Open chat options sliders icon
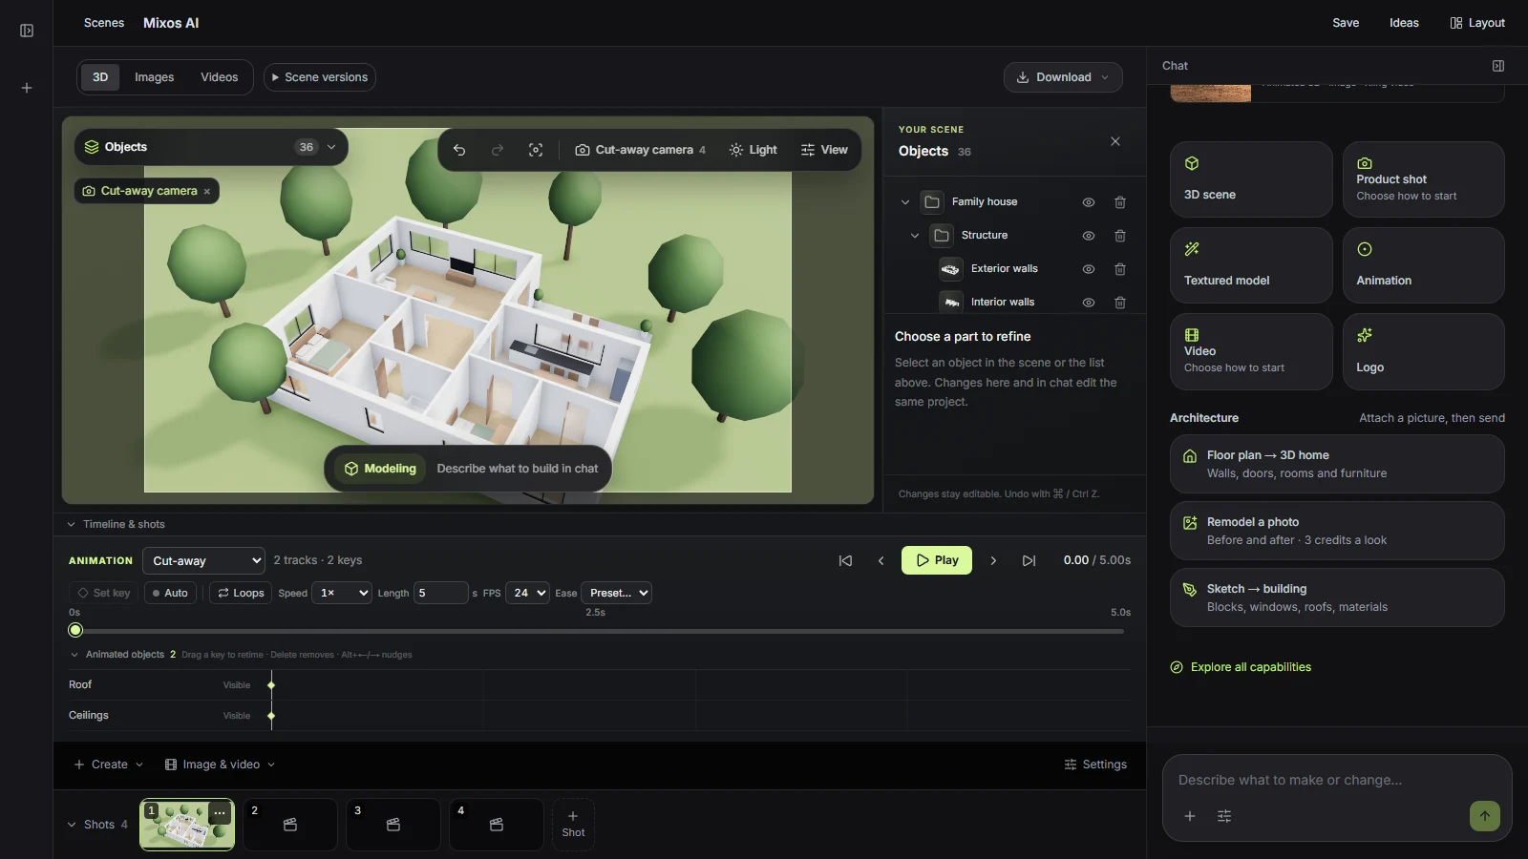Screen dimensions: 1528x859 [x=1224, y=816]
